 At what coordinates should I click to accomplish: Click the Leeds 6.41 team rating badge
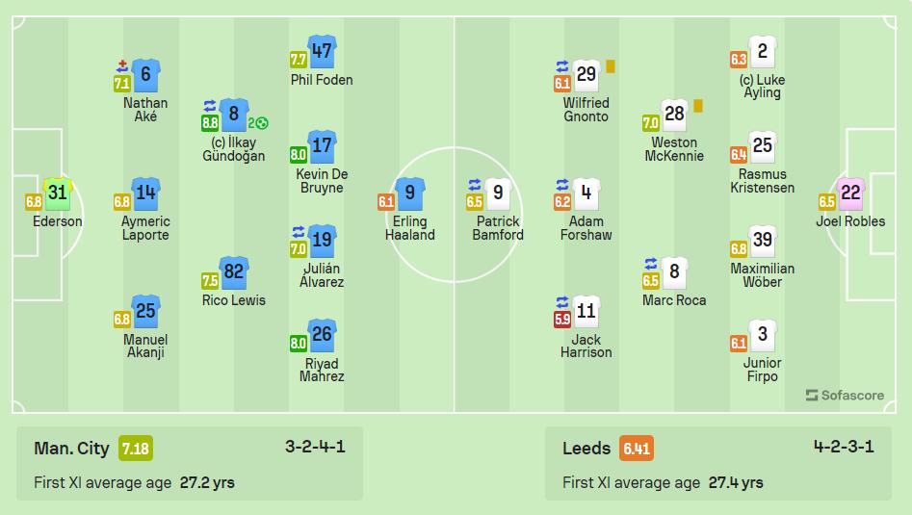pyautogui.click(x=637, y=449)
